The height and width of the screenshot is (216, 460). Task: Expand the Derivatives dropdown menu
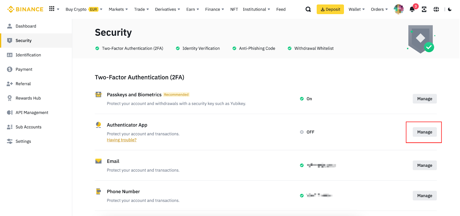tap(167, 9)
